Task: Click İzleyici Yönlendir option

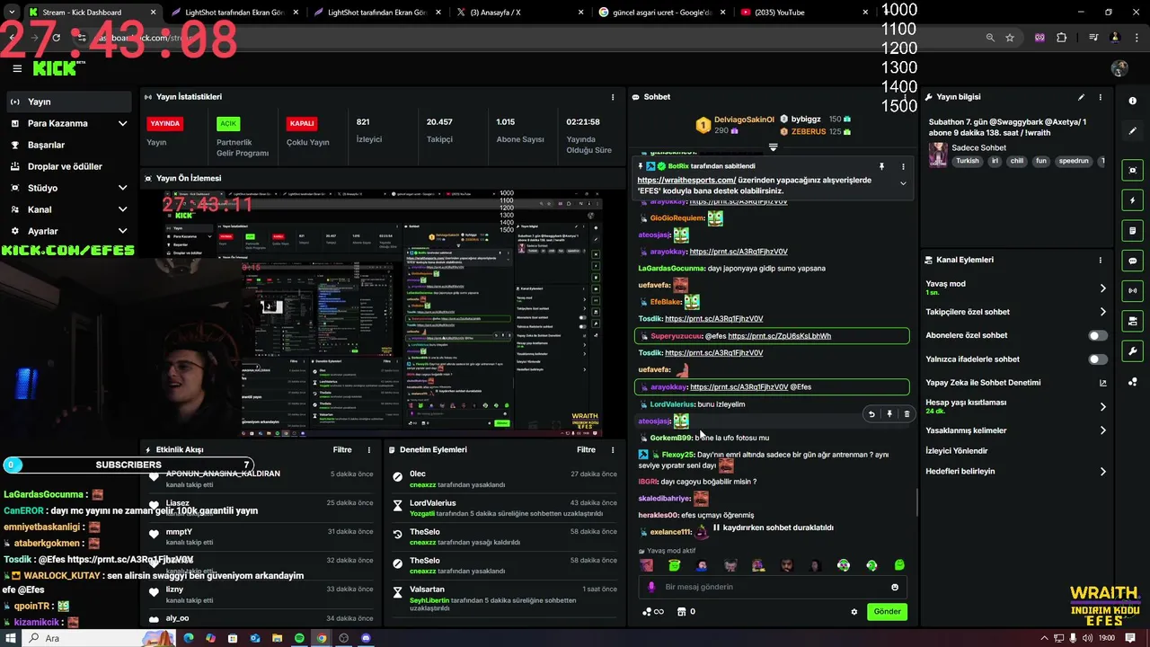Action: coord(956,451)
